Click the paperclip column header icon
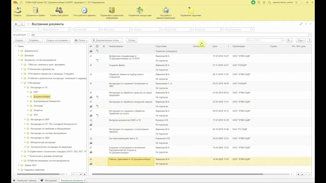The width and height of the screenshot is (326, 183). coord(91,46)
